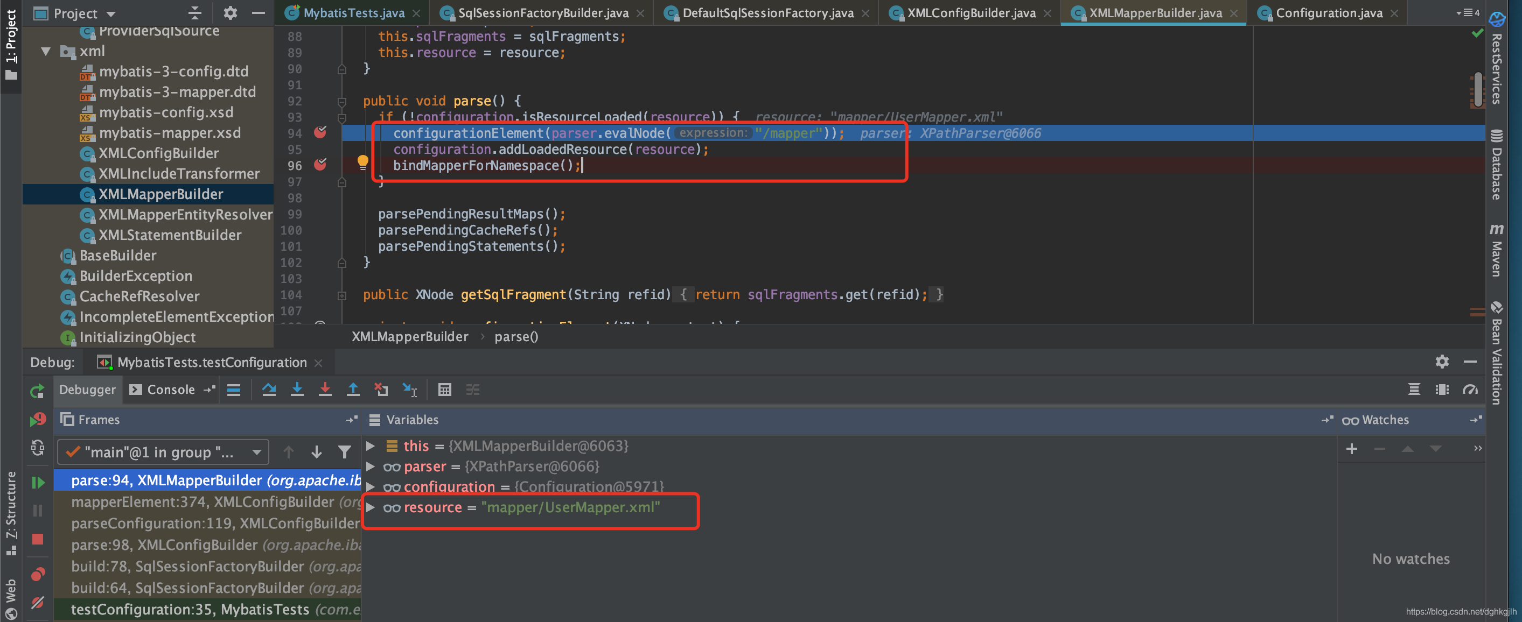Screen dimensions: 1522x622
Task: Collapse the xml folder in project tree
Action: (x=45, y=51)
